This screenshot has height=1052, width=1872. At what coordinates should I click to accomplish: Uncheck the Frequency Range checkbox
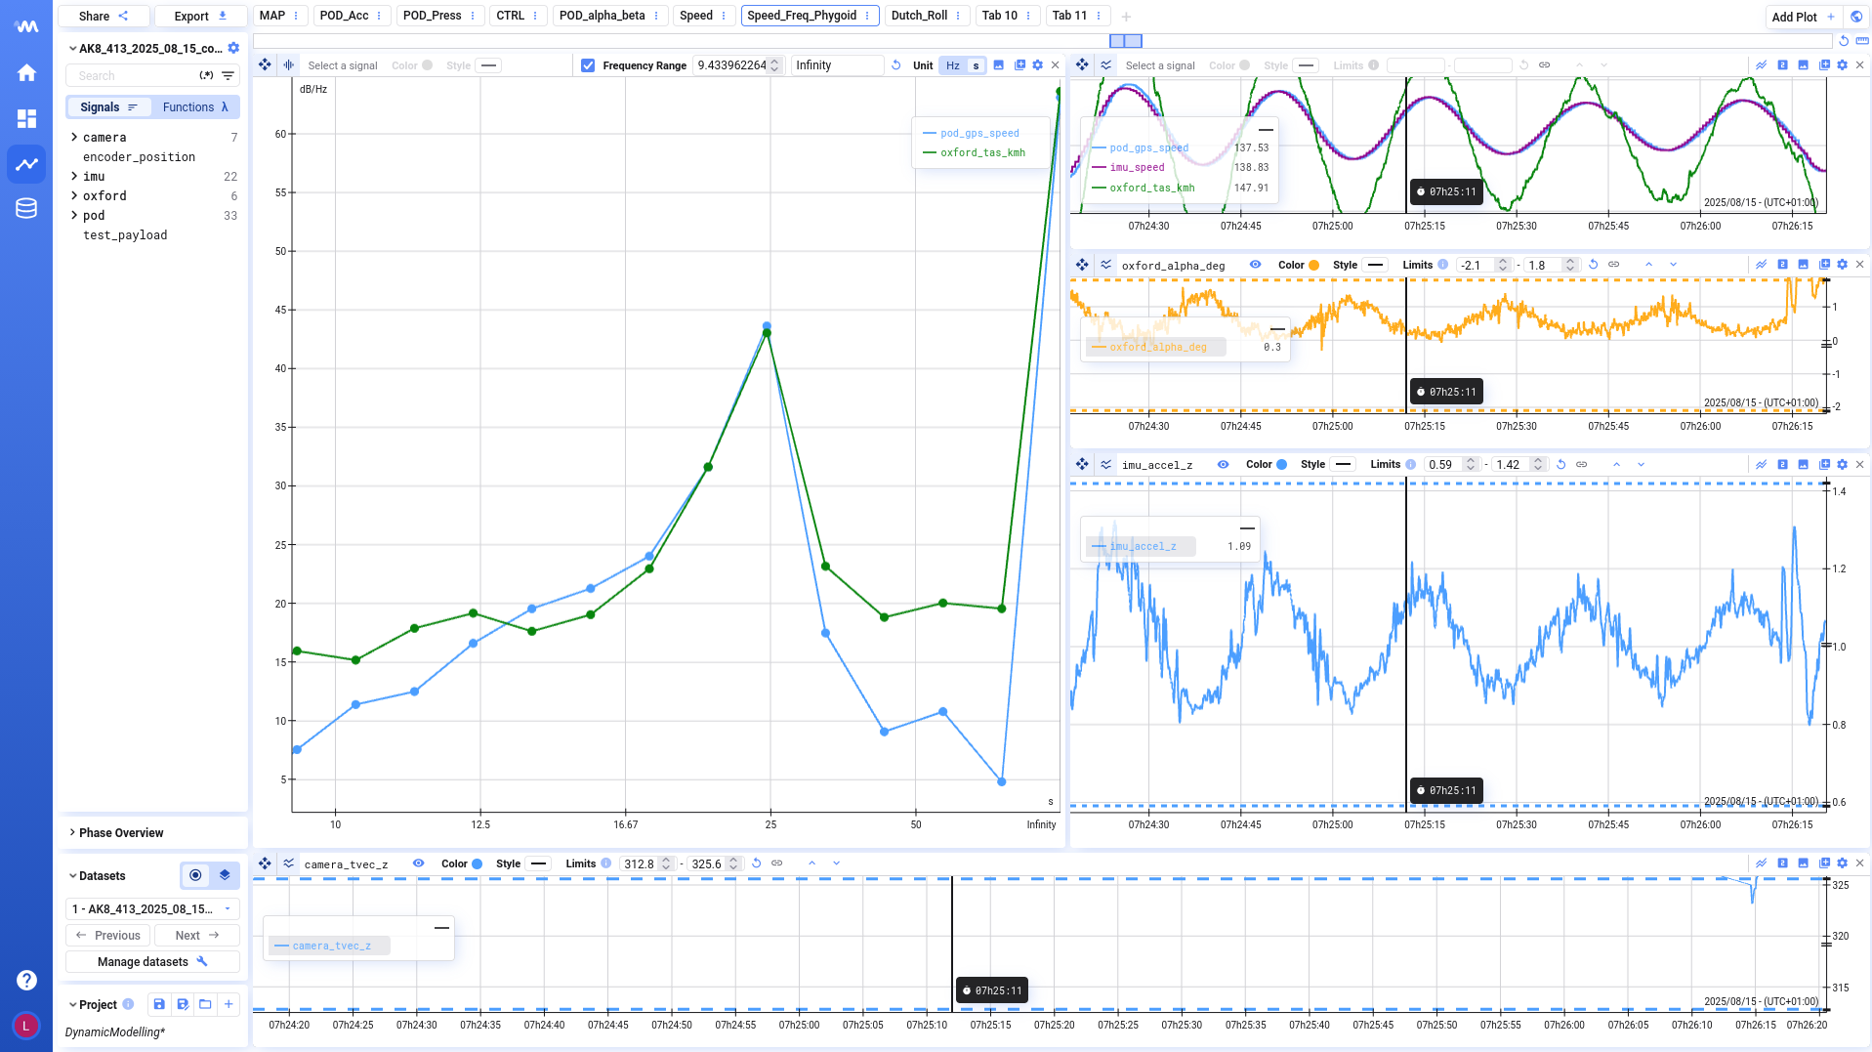tap(588, 65)
